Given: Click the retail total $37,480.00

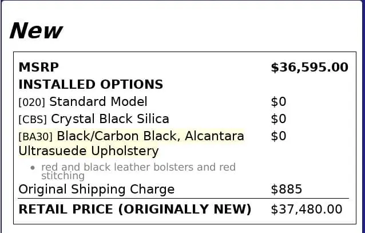Looking at the screenshot, I should coord(307,209).
